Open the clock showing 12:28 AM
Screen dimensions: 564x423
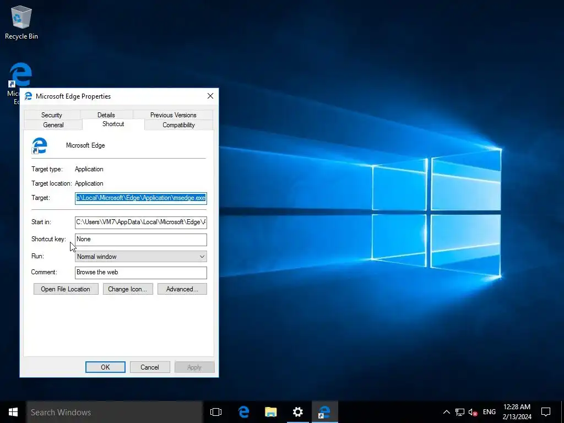pos(517,412)
